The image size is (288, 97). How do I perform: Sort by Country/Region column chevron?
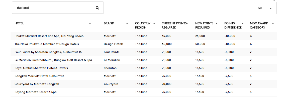[x=154, y=23]
